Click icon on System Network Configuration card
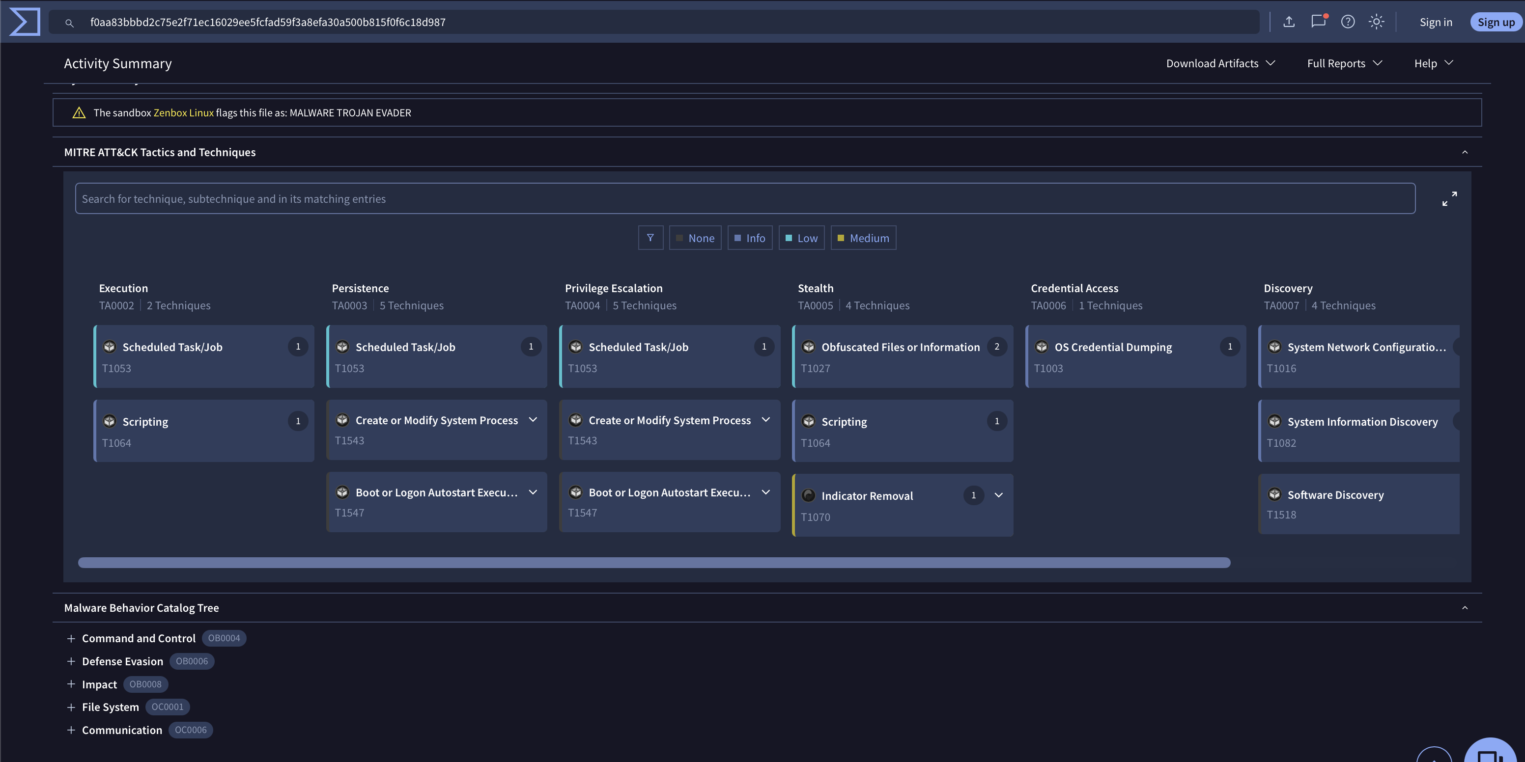 tap(1274, 347)
